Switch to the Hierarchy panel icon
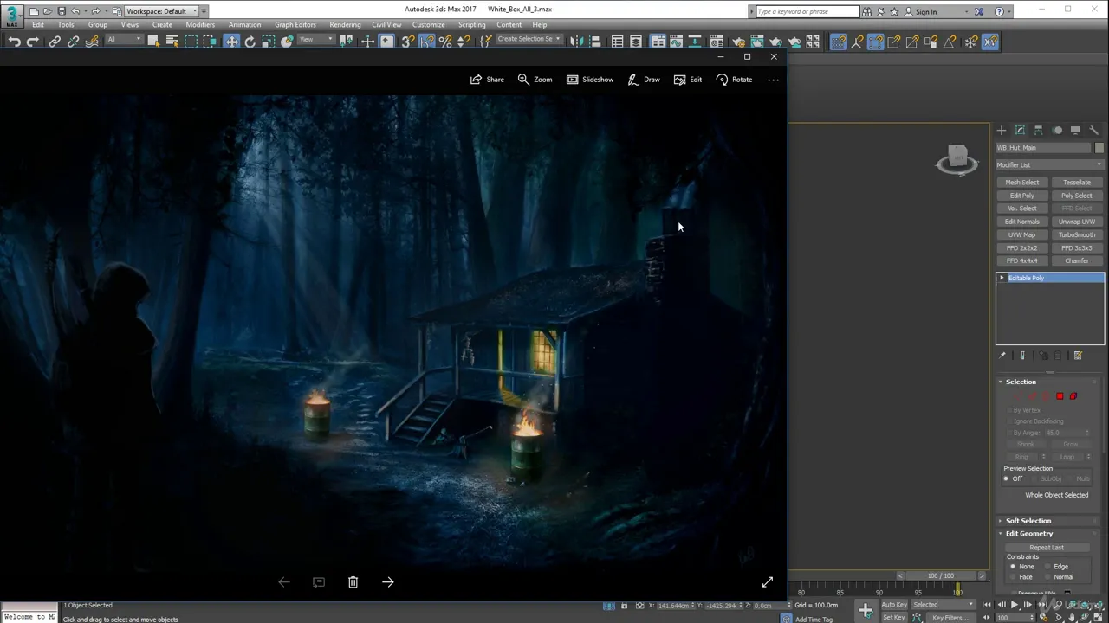The image size is (1109, 623). pos(1039,131)
